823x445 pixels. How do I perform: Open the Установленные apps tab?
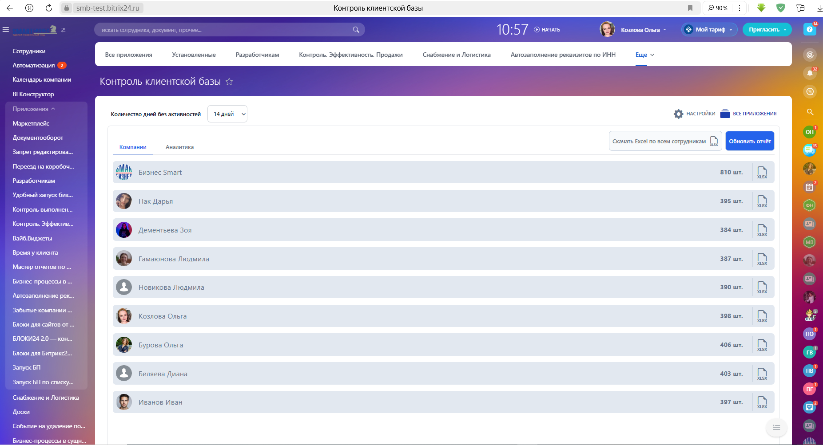pos(194,55)
